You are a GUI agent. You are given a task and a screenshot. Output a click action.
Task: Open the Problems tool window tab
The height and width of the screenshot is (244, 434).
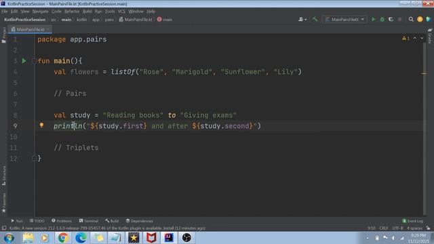click(x=62, y=221)
